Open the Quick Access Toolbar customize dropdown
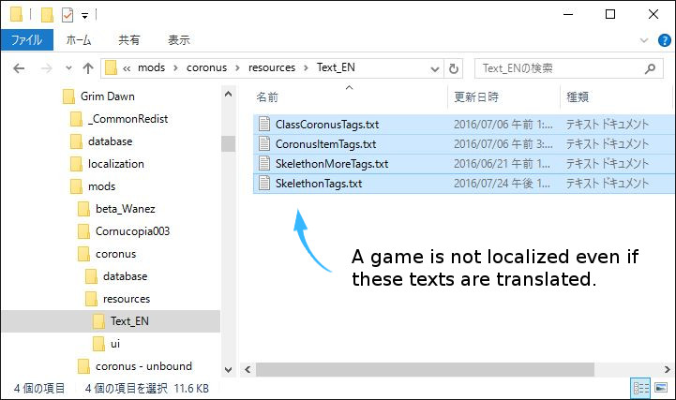676x400 pixels. click(x=84, y=15)
